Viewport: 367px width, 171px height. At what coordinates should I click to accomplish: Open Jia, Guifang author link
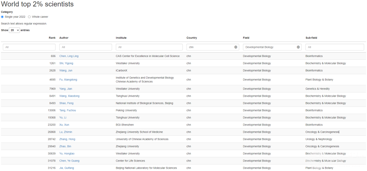tap(66, 168)
